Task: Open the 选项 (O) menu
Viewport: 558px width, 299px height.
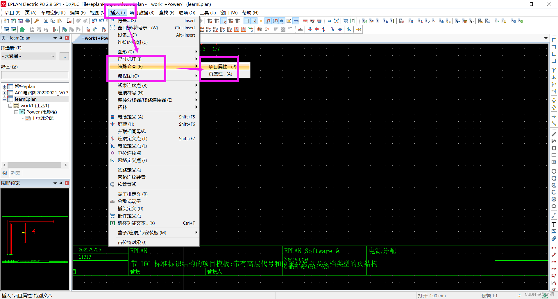Action: tap(187, 12)
